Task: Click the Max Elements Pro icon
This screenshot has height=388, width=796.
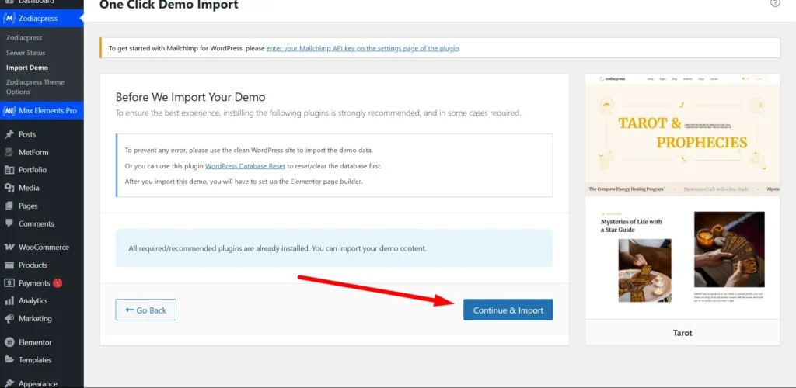Action: (9, 111)
